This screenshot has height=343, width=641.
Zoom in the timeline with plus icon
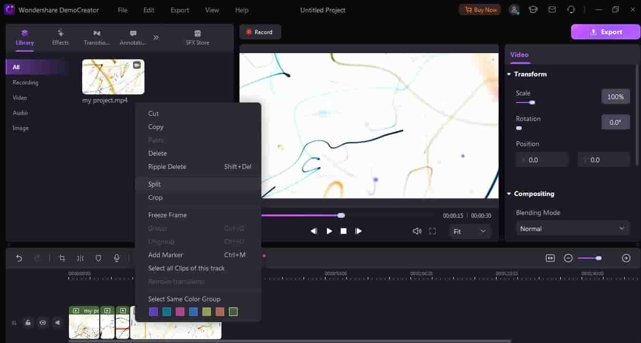point(626,258)
